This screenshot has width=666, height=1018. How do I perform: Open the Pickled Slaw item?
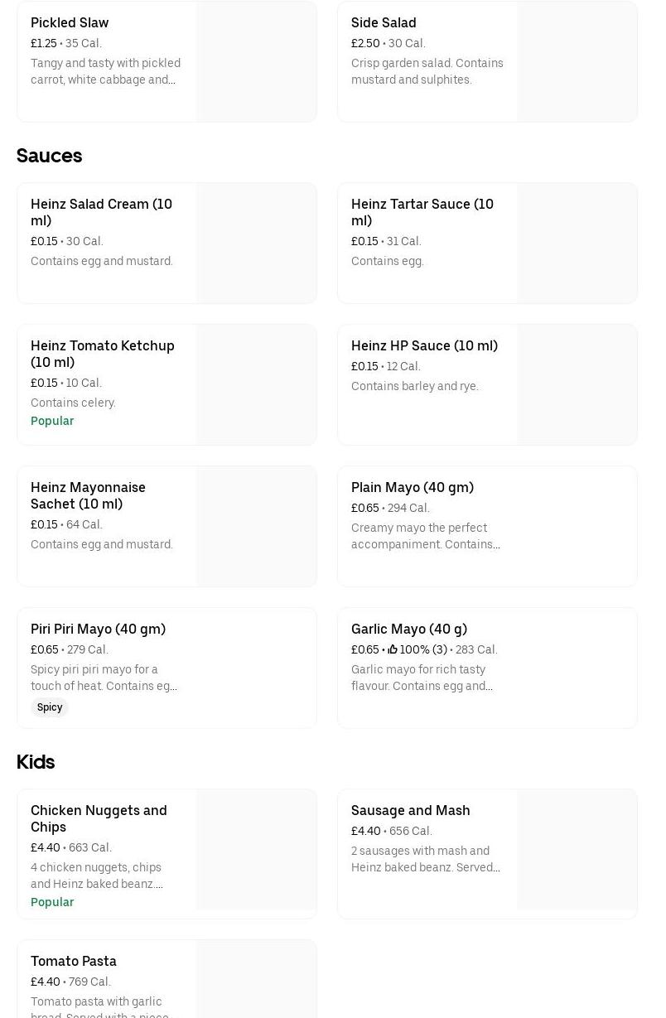coord(70,23)
